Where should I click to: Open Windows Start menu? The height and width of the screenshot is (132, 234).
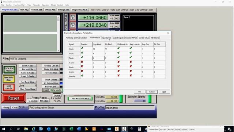tap(3, 129)
